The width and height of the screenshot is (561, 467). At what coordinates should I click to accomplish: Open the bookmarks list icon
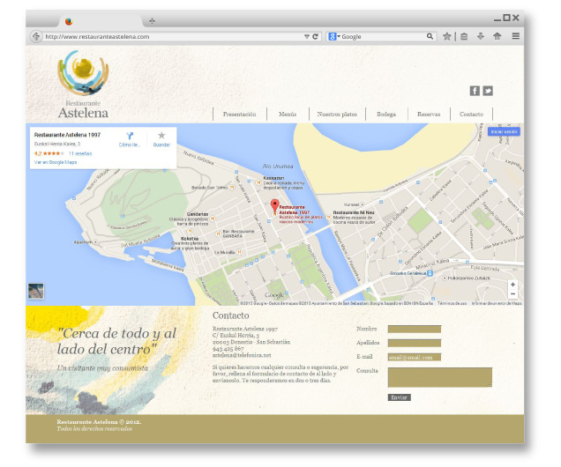(x=464, y=36)
